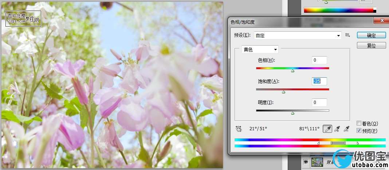Screen dimensions: 389x170
Task: Select the 背景 layer thumbnail
Action: (x=317, y=162)
